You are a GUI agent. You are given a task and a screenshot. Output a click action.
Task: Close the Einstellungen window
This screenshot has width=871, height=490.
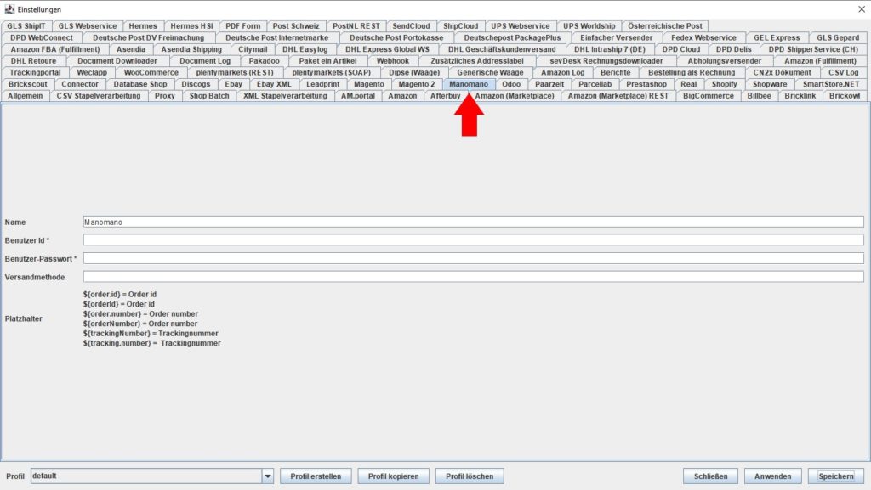[x=862, y=9]
